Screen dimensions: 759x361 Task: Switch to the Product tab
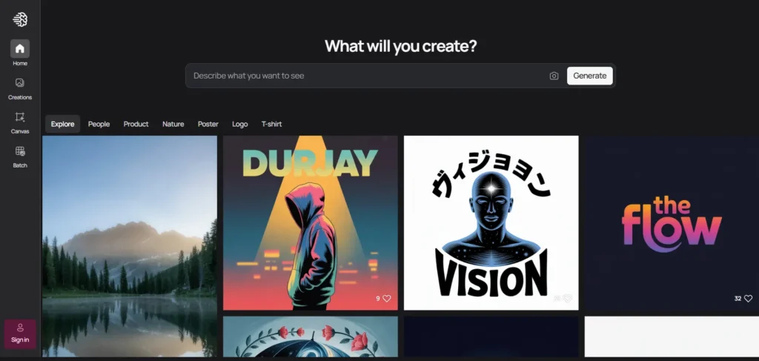click(136, 124)
